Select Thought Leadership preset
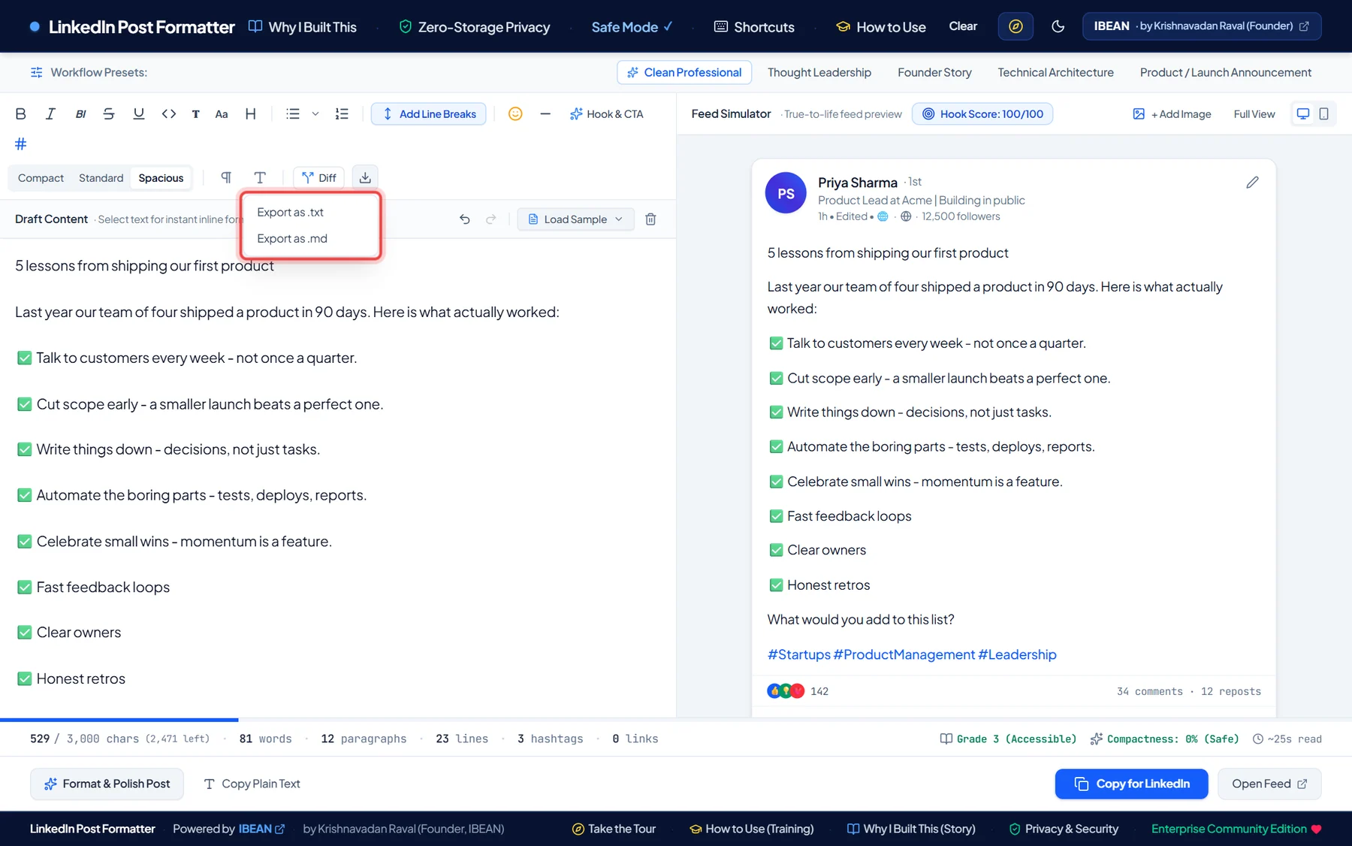 [819, 73]
